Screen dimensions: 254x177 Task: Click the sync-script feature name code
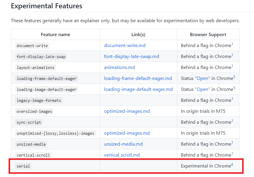click(x=29, y=122)
